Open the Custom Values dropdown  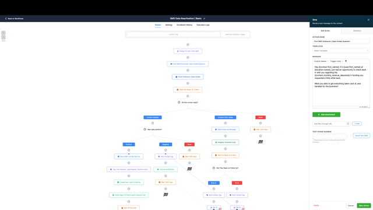(x=321, y=61)
